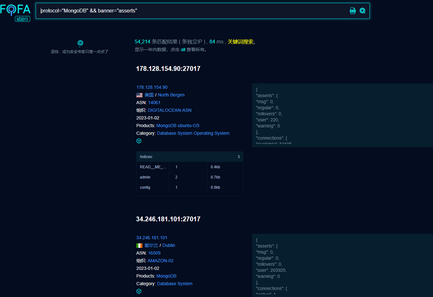Open the 34.246.181.101:27017 result heading
The image size is (433, 297).
[x=168, y=219]
